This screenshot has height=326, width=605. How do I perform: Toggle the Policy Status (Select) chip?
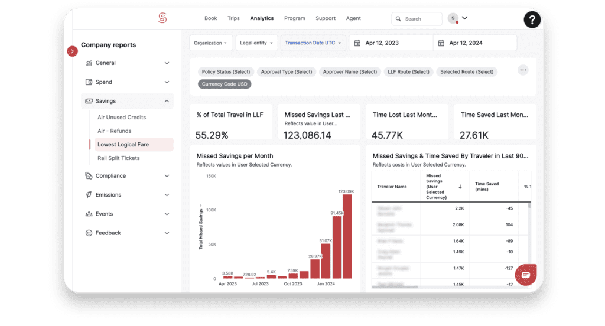[226, 71]
